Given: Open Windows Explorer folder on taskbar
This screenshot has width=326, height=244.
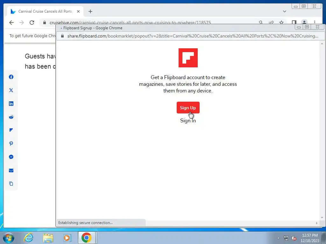Looking at the screenshot, I should [48, 238].
